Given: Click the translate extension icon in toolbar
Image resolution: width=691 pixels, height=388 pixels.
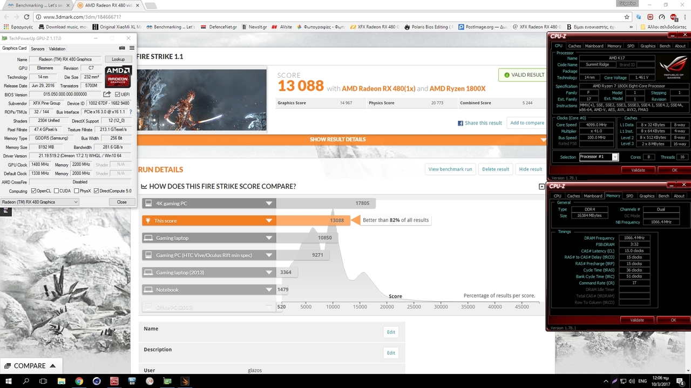Looking at the screenshot, I should click(639, 17).
